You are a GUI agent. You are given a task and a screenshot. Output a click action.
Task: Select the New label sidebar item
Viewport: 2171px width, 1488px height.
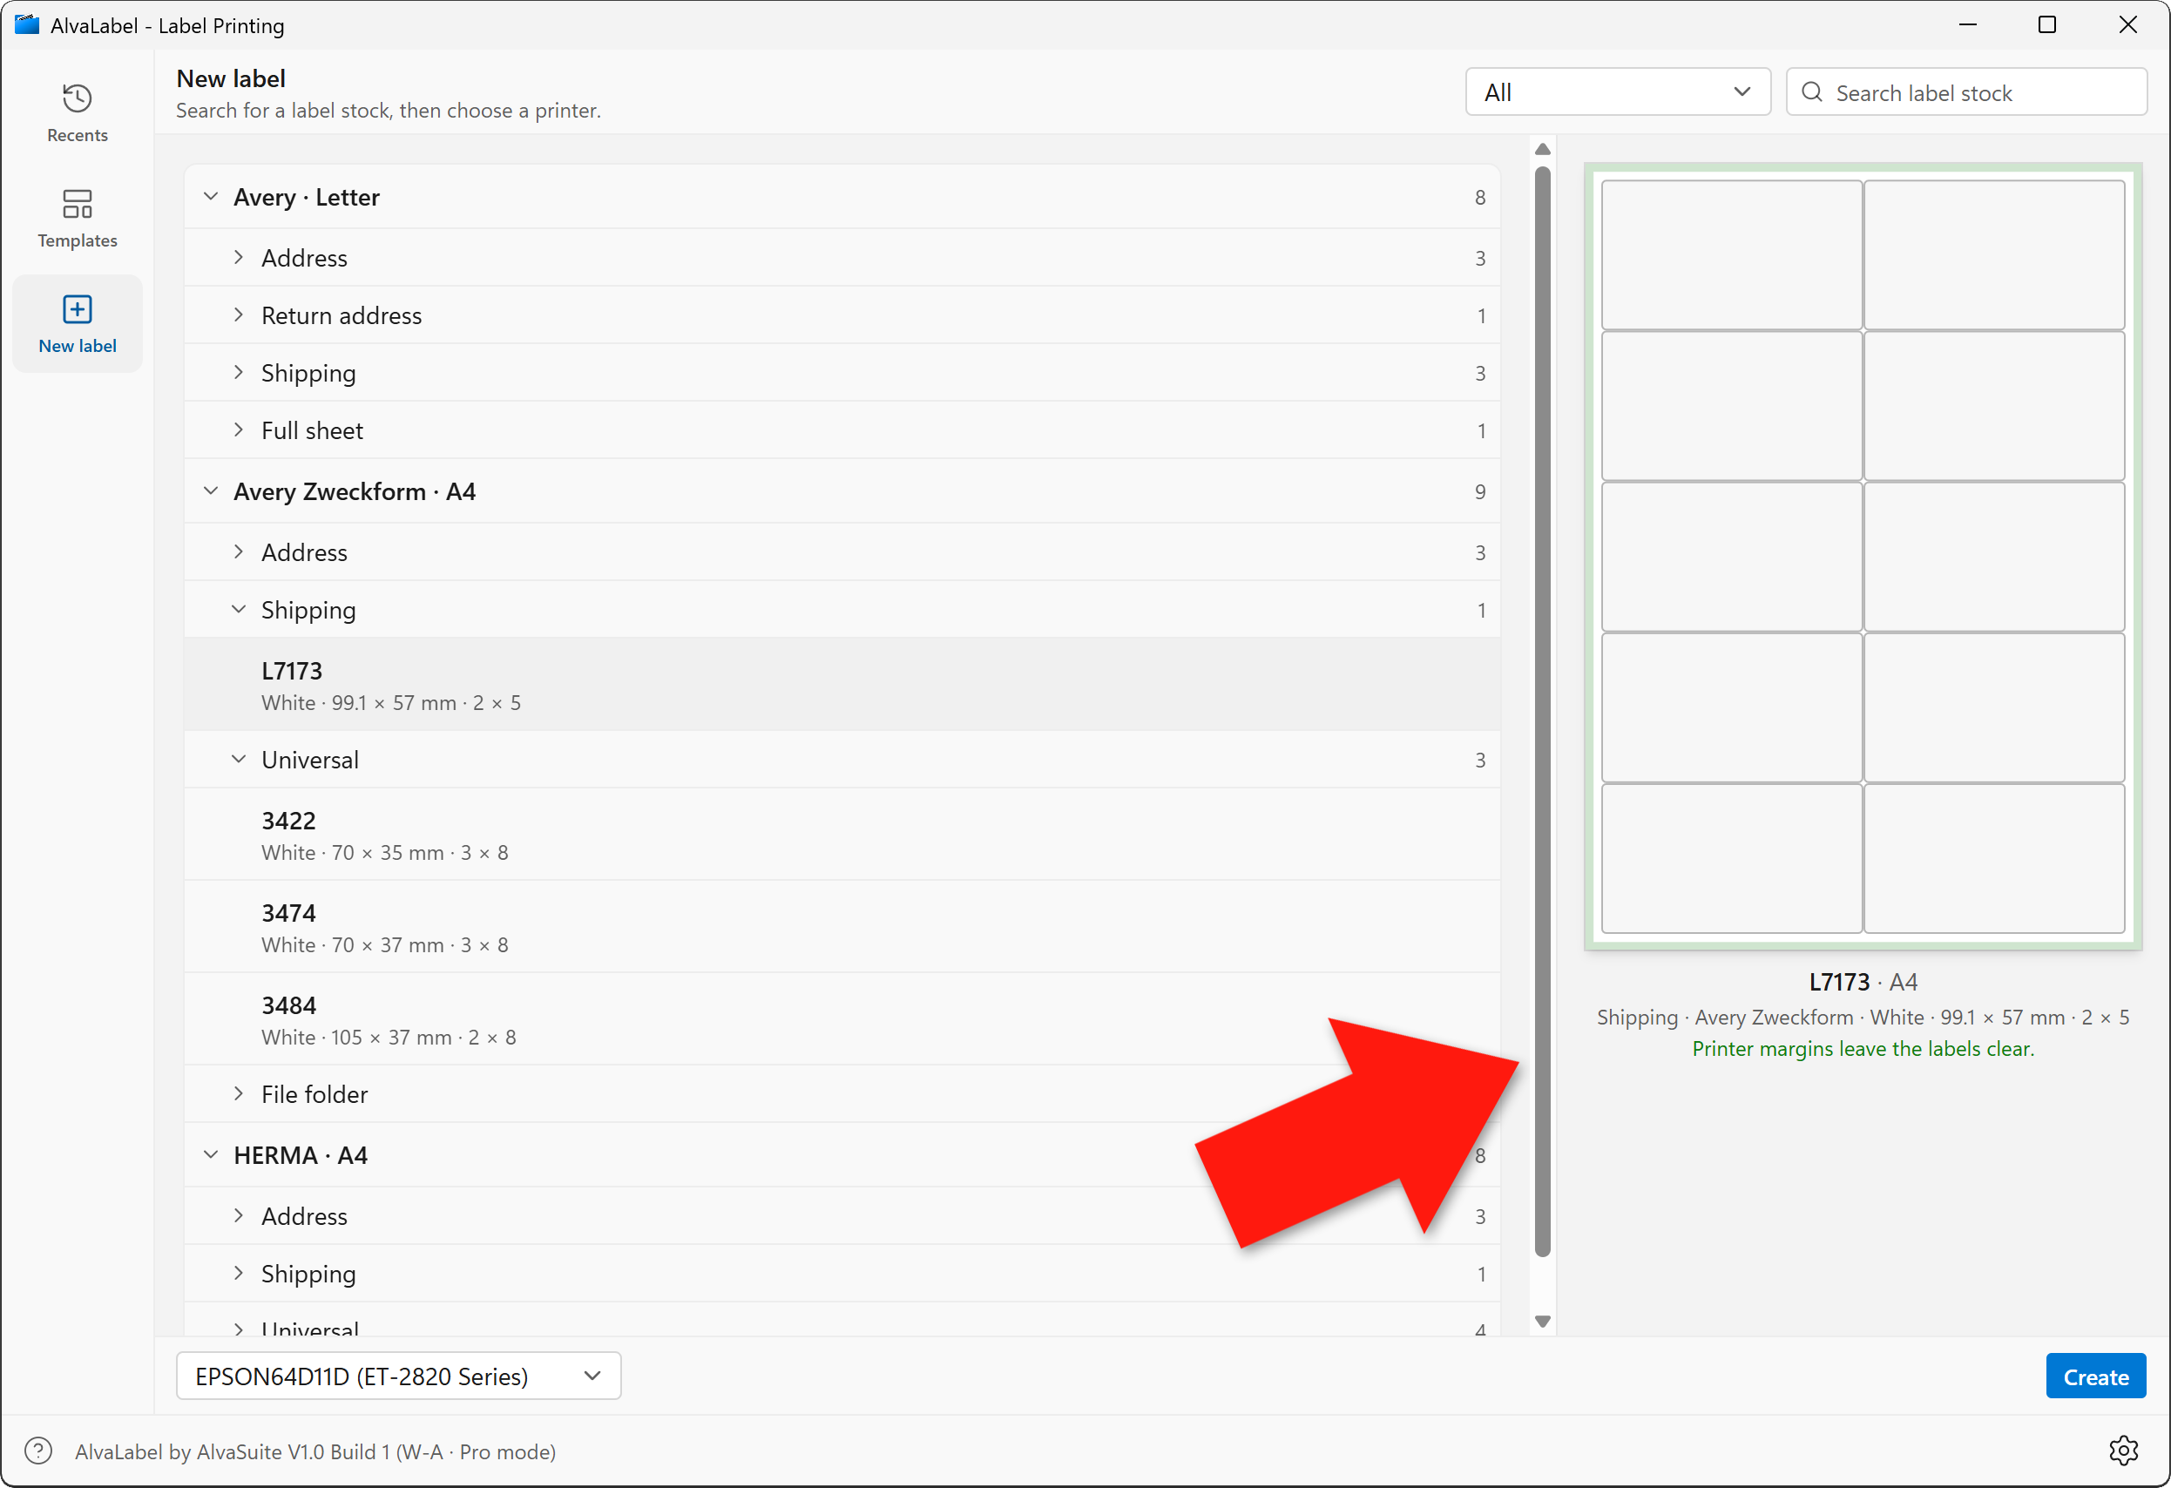(x=77, y=324)
